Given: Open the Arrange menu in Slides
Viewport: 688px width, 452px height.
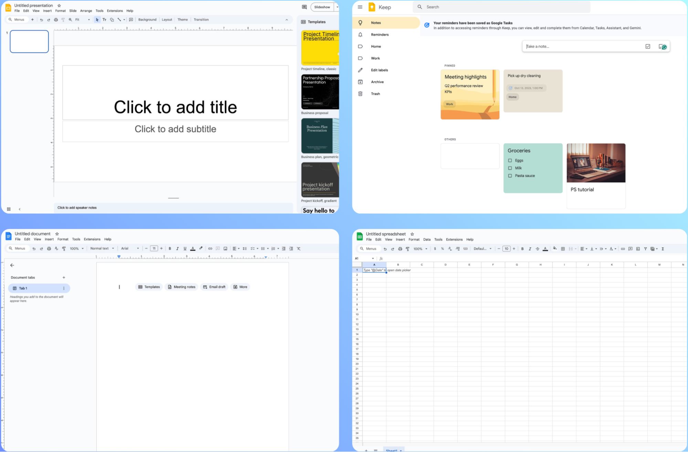Looking at the screenshot, I should click(86, 11).
